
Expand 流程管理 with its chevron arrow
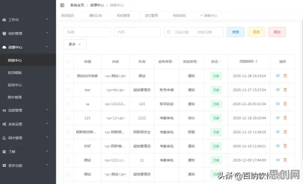click(x=47, y=110)
